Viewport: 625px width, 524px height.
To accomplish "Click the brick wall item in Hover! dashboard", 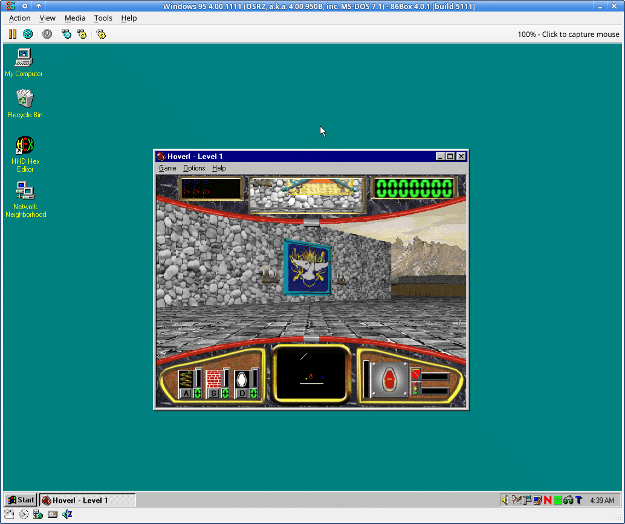I will 213,379.
